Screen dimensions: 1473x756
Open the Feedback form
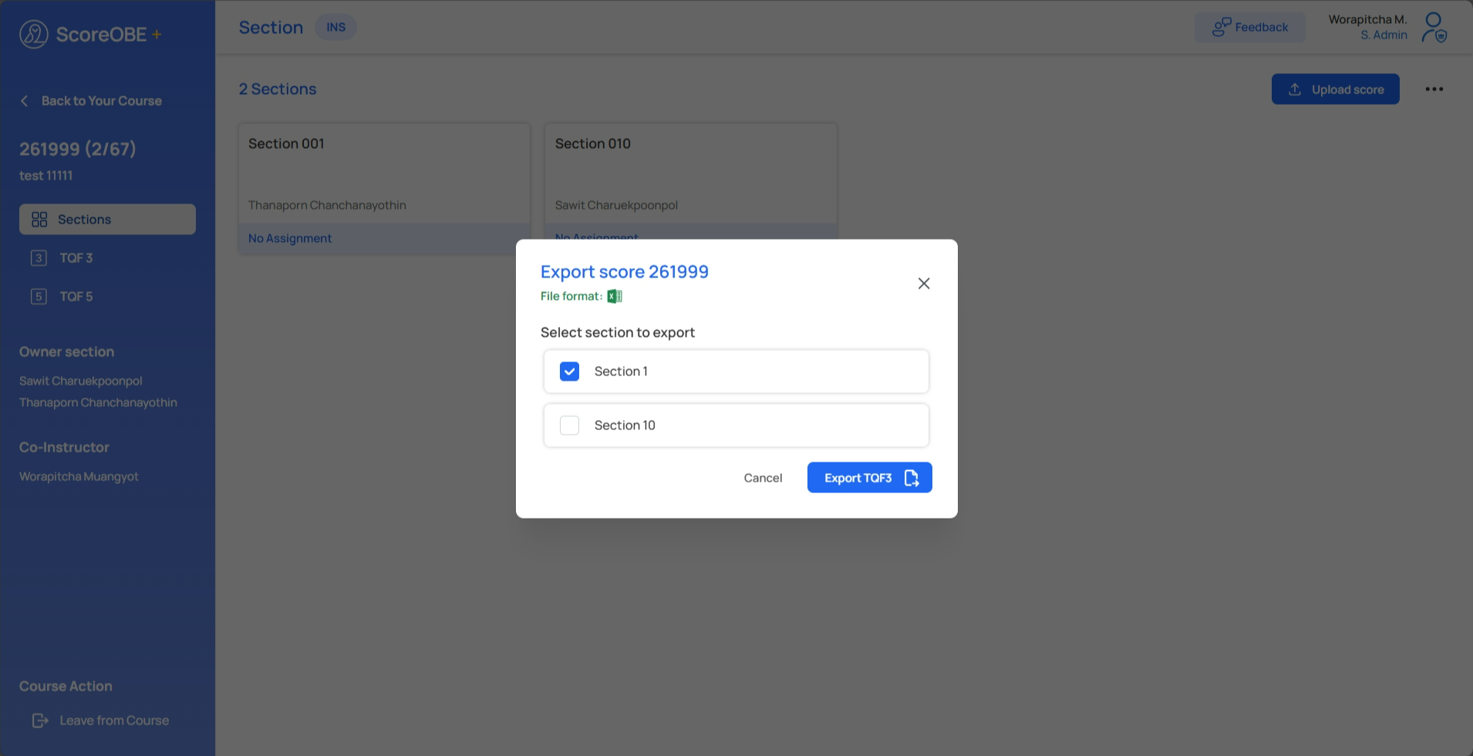(1249, 28)
